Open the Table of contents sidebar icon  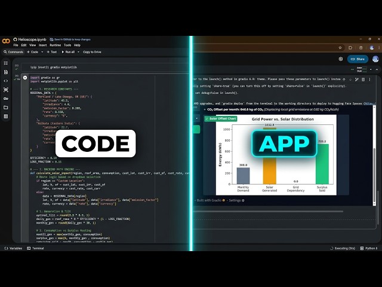coord(6,63)
